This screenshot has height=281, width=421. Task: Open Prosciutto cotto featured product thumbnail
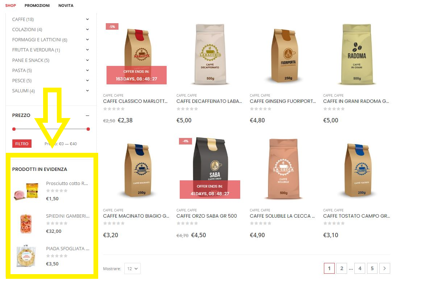tap(26, 191)
